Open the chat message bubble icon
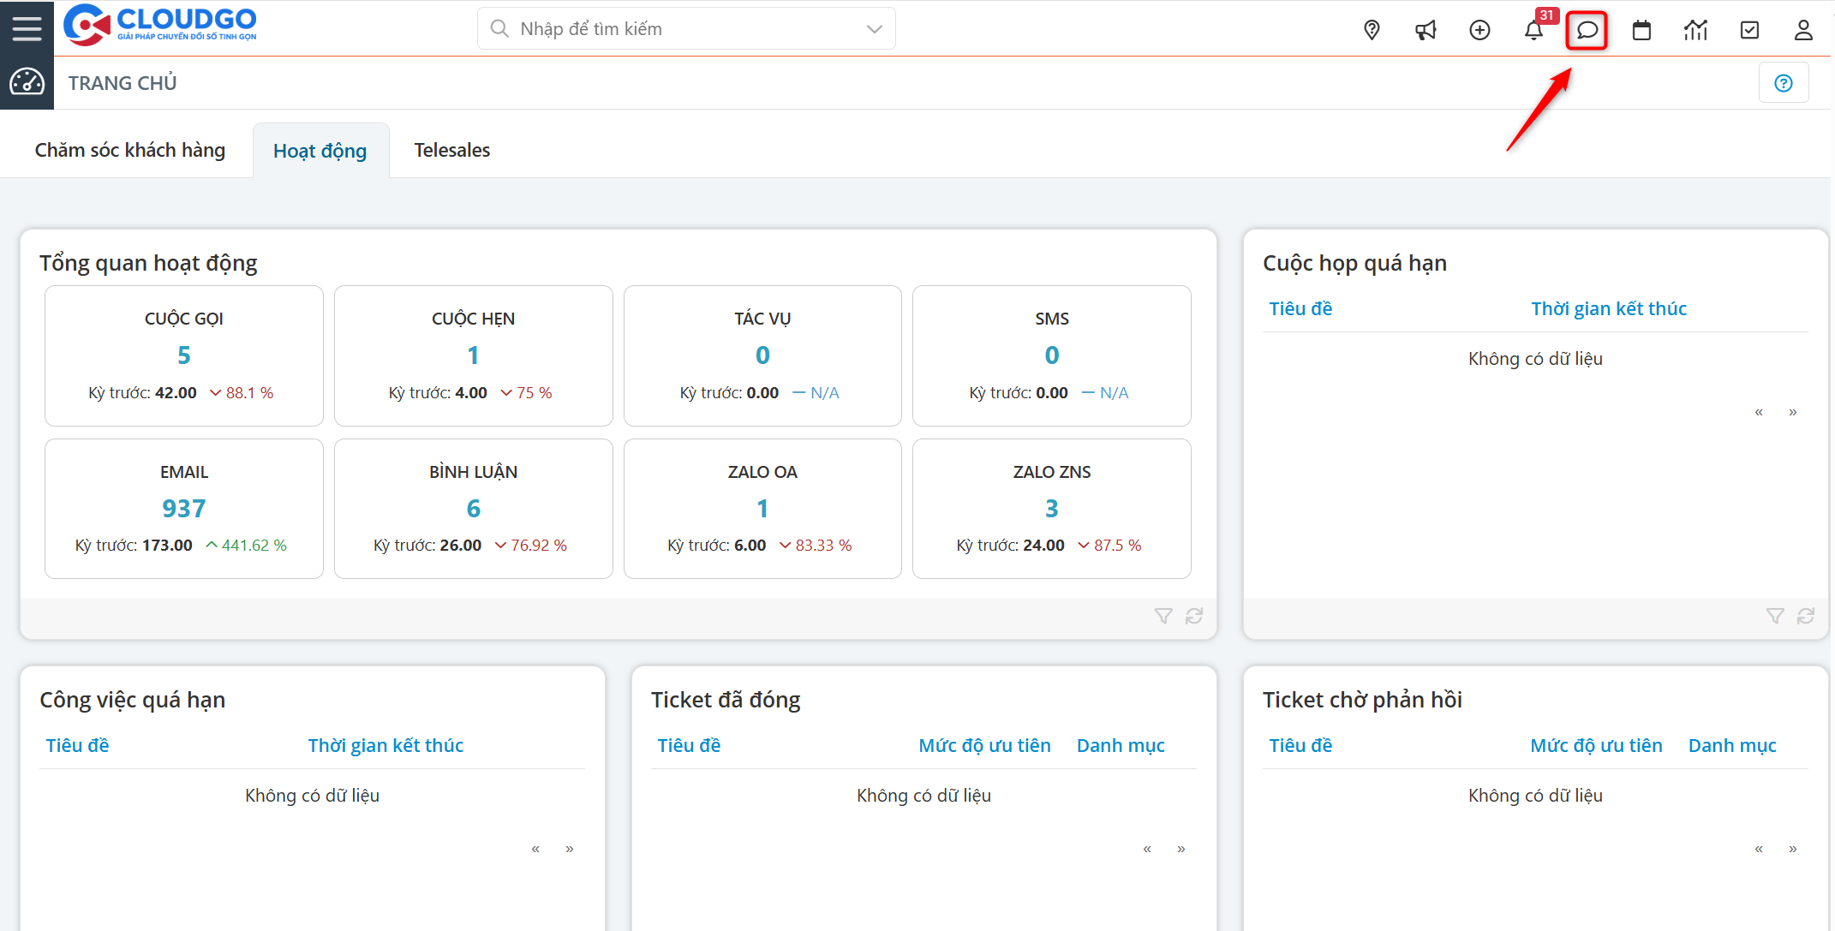Image resolution: width=1835 pixels, height=931 pixels. 1587,30
